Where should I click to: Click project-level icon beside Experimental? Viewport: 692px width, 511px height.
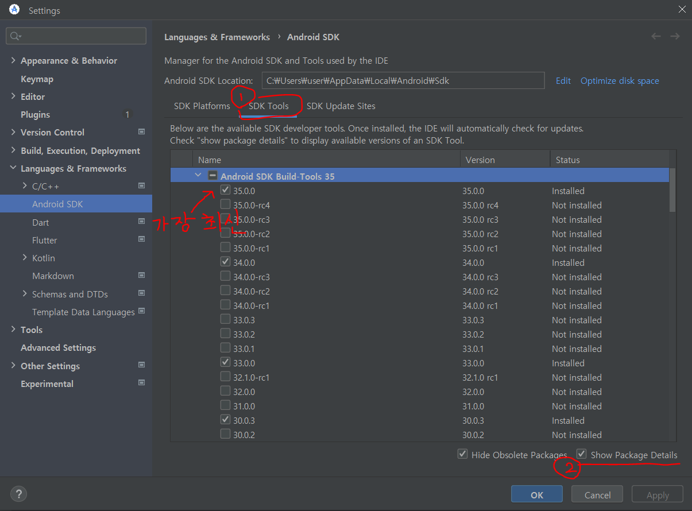(x=142, y=383)
